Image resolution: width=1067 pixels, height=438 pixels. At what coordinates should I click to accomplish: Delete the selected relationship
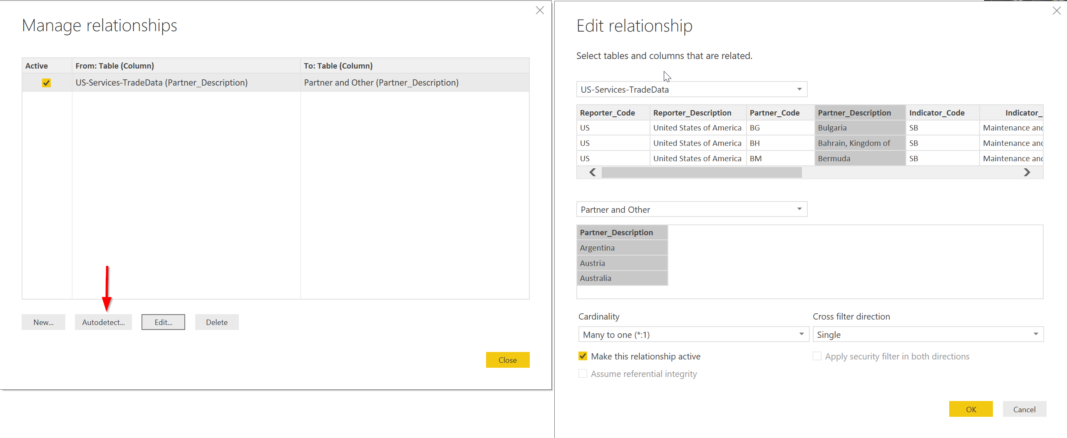point(216,322)
